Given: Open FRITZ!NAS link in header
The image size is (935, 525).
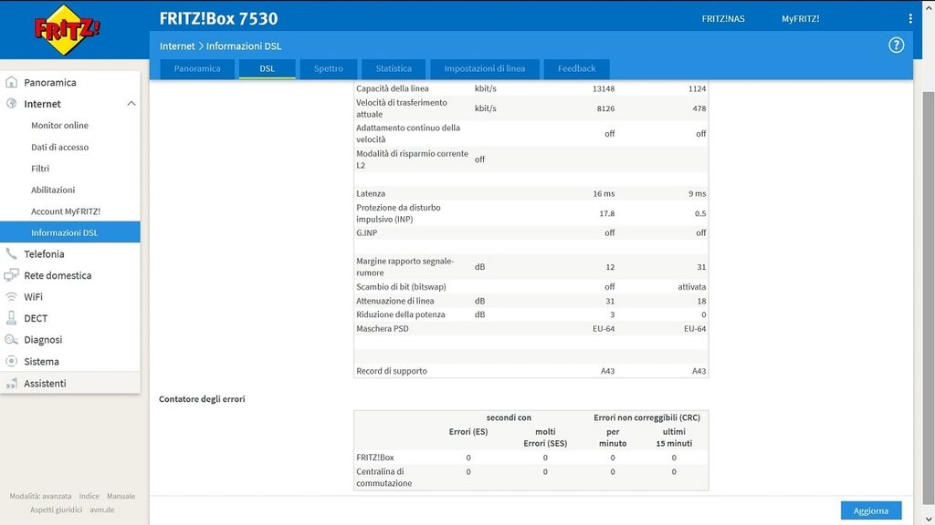Looking at the screenshot, I should (723, 18).
